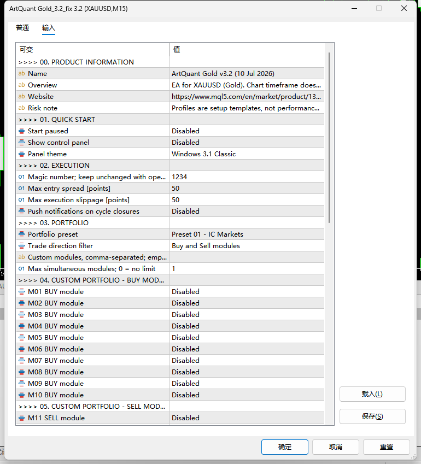The height and width of the screenshot is (464, 421).
Task: Select the ArtQuant Gold v3.2 name value
Action: pyautogui.click(x=247, y=73)
